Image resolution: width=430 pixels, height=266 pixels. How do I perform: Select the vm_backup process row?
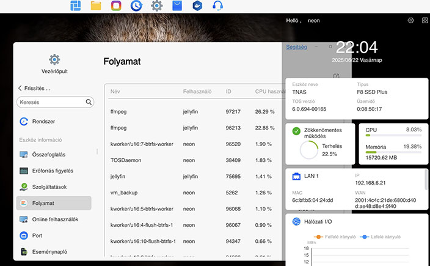(194, 193)
